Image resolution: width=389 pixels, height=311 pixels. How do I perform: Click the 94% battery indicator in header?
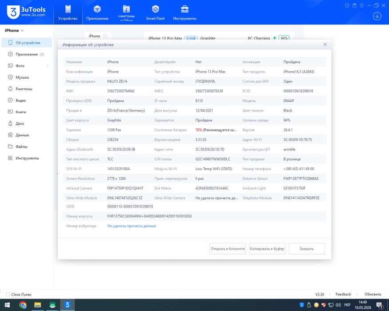(x=284, y=38)
